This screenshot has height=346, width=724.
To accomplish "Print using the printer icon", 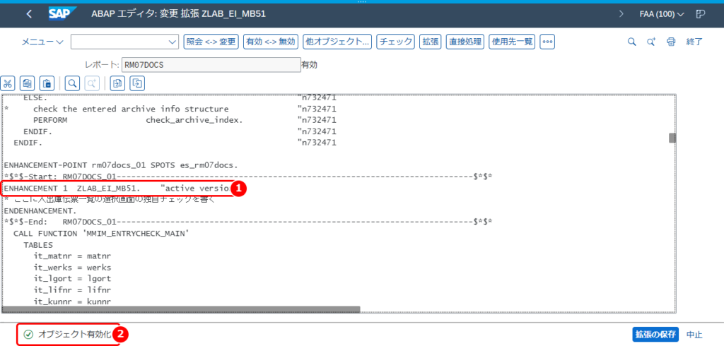I will (671, 42).
